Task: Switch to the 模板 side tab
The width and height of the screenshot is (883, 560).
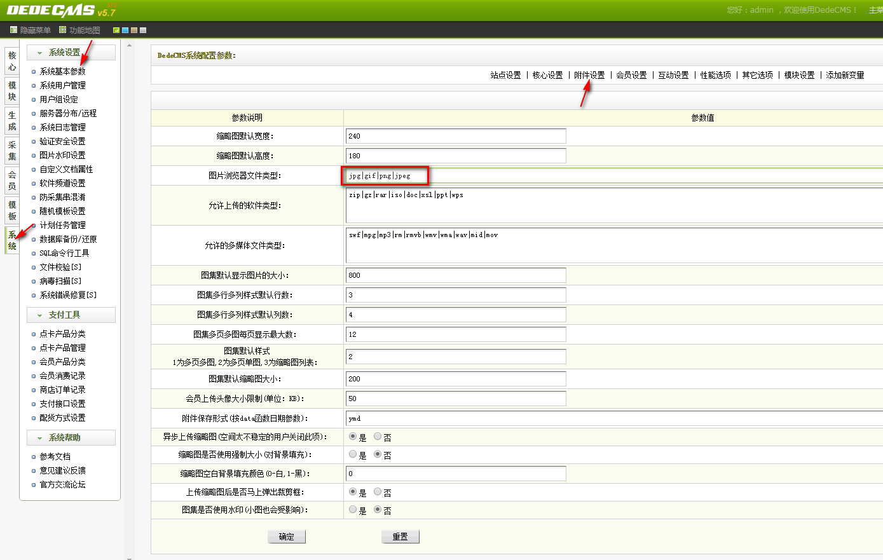Action: point(12,210)
